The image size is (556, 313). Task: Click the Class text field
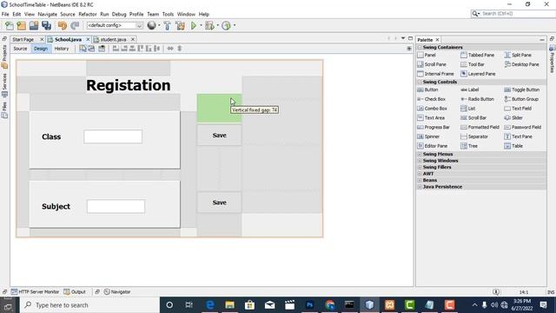[x=113, y=137]
